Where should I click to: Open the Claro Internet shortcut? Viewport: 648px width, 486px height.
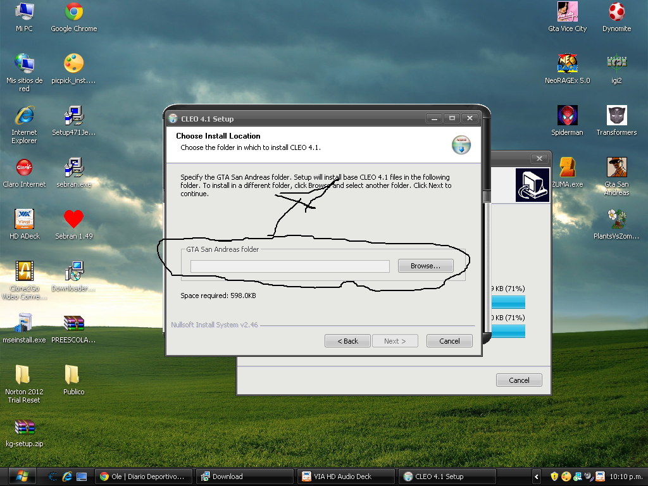25,172
